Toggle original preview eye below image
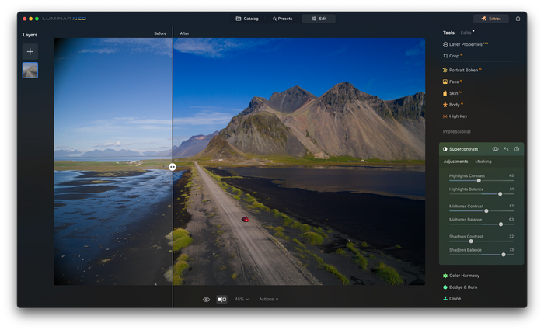544x330 pixels. (x=206, y=299)
